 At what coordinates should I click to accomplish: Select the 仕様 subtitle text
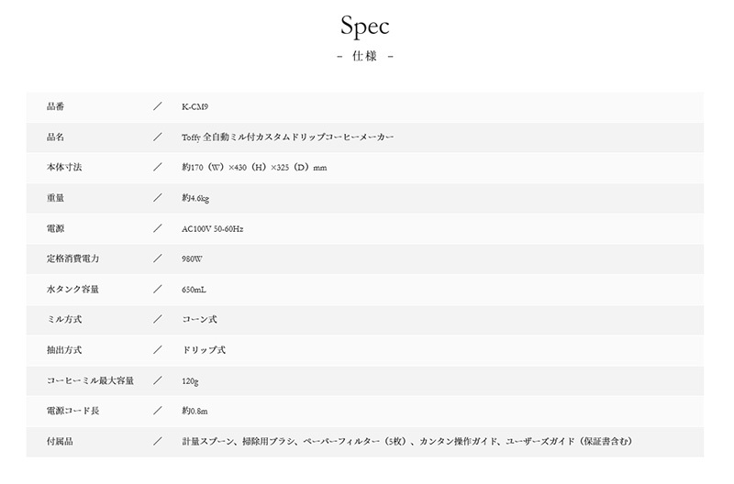tap(364, 56)
